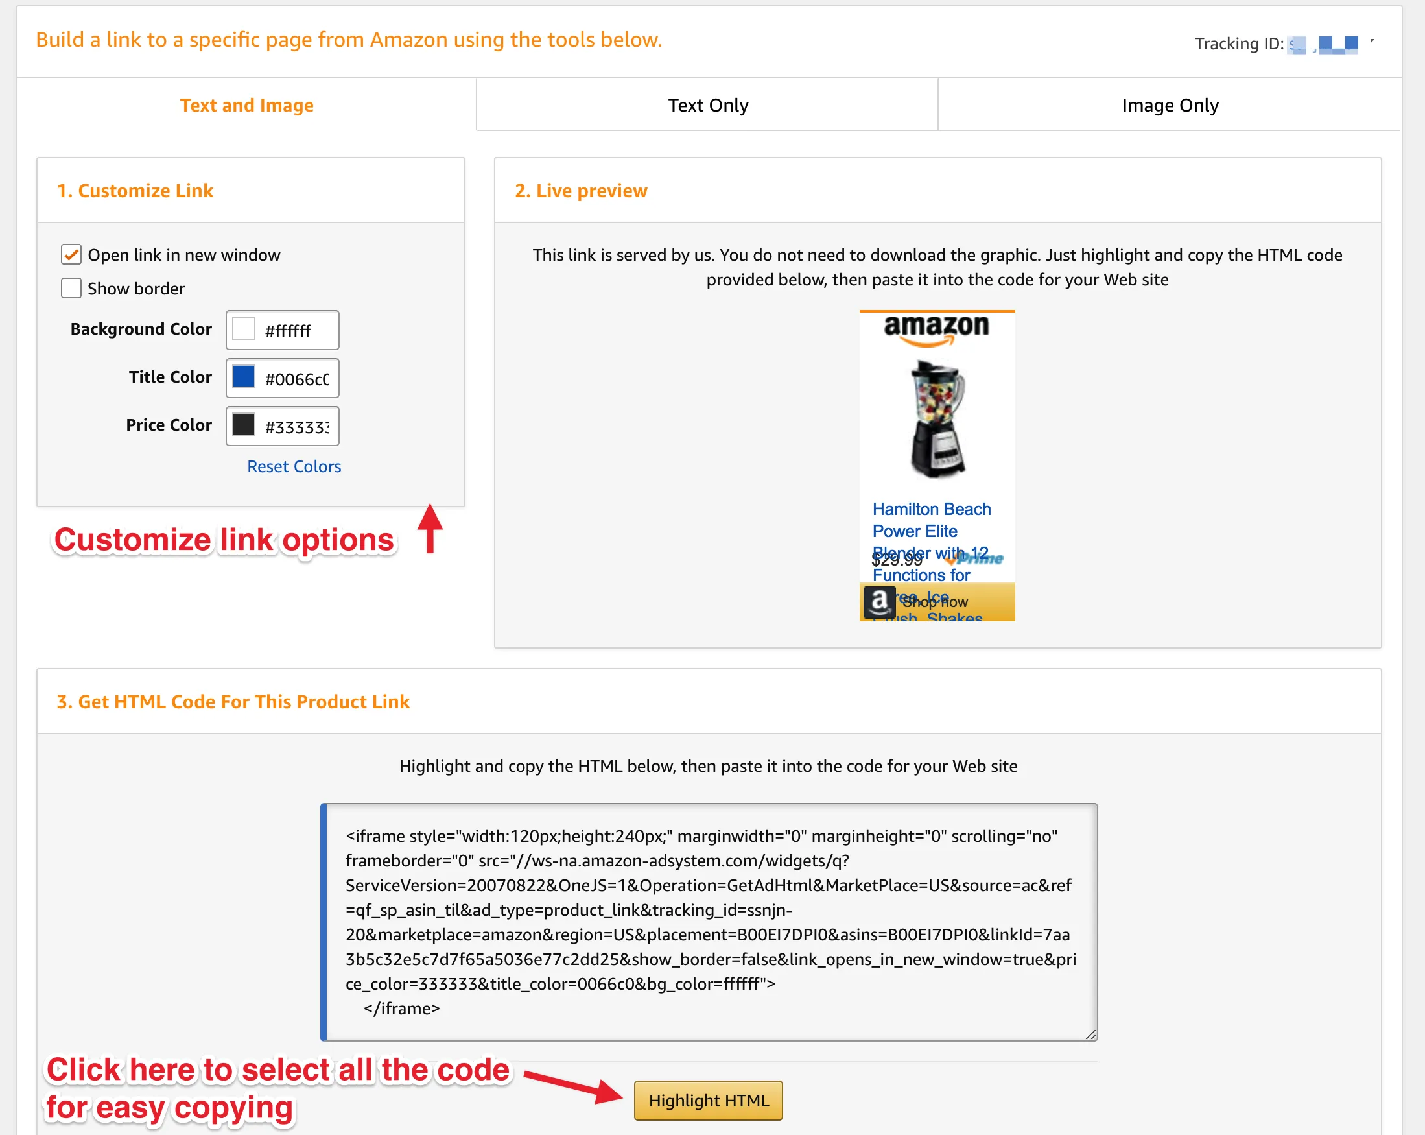1425x1135 pixels.
Task: Switch to the Text Only tab
Action: click(707, 105)
